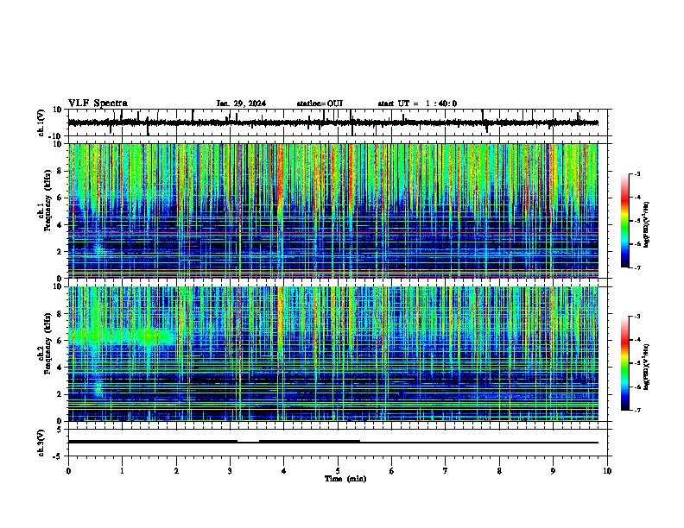Click the "6" kHz tick on ch.2 frequency axis
Image resolution: width=684 pixels, height=528 pixels.
coord(60,340)
